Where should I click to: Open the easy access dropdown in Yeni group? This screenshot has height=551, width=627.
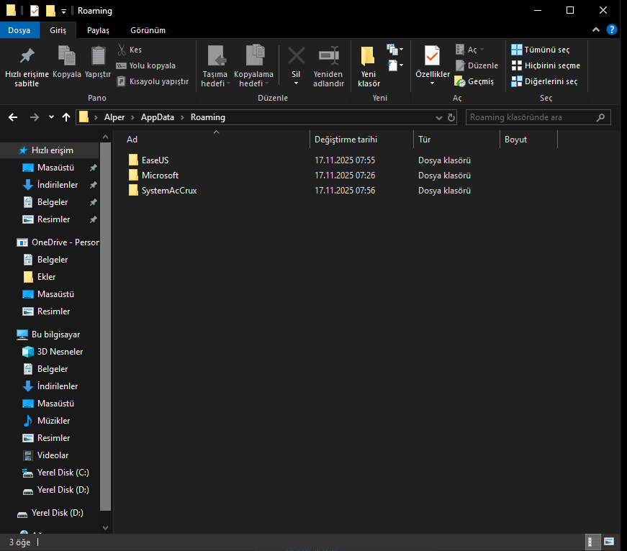[x=395, y=65]
